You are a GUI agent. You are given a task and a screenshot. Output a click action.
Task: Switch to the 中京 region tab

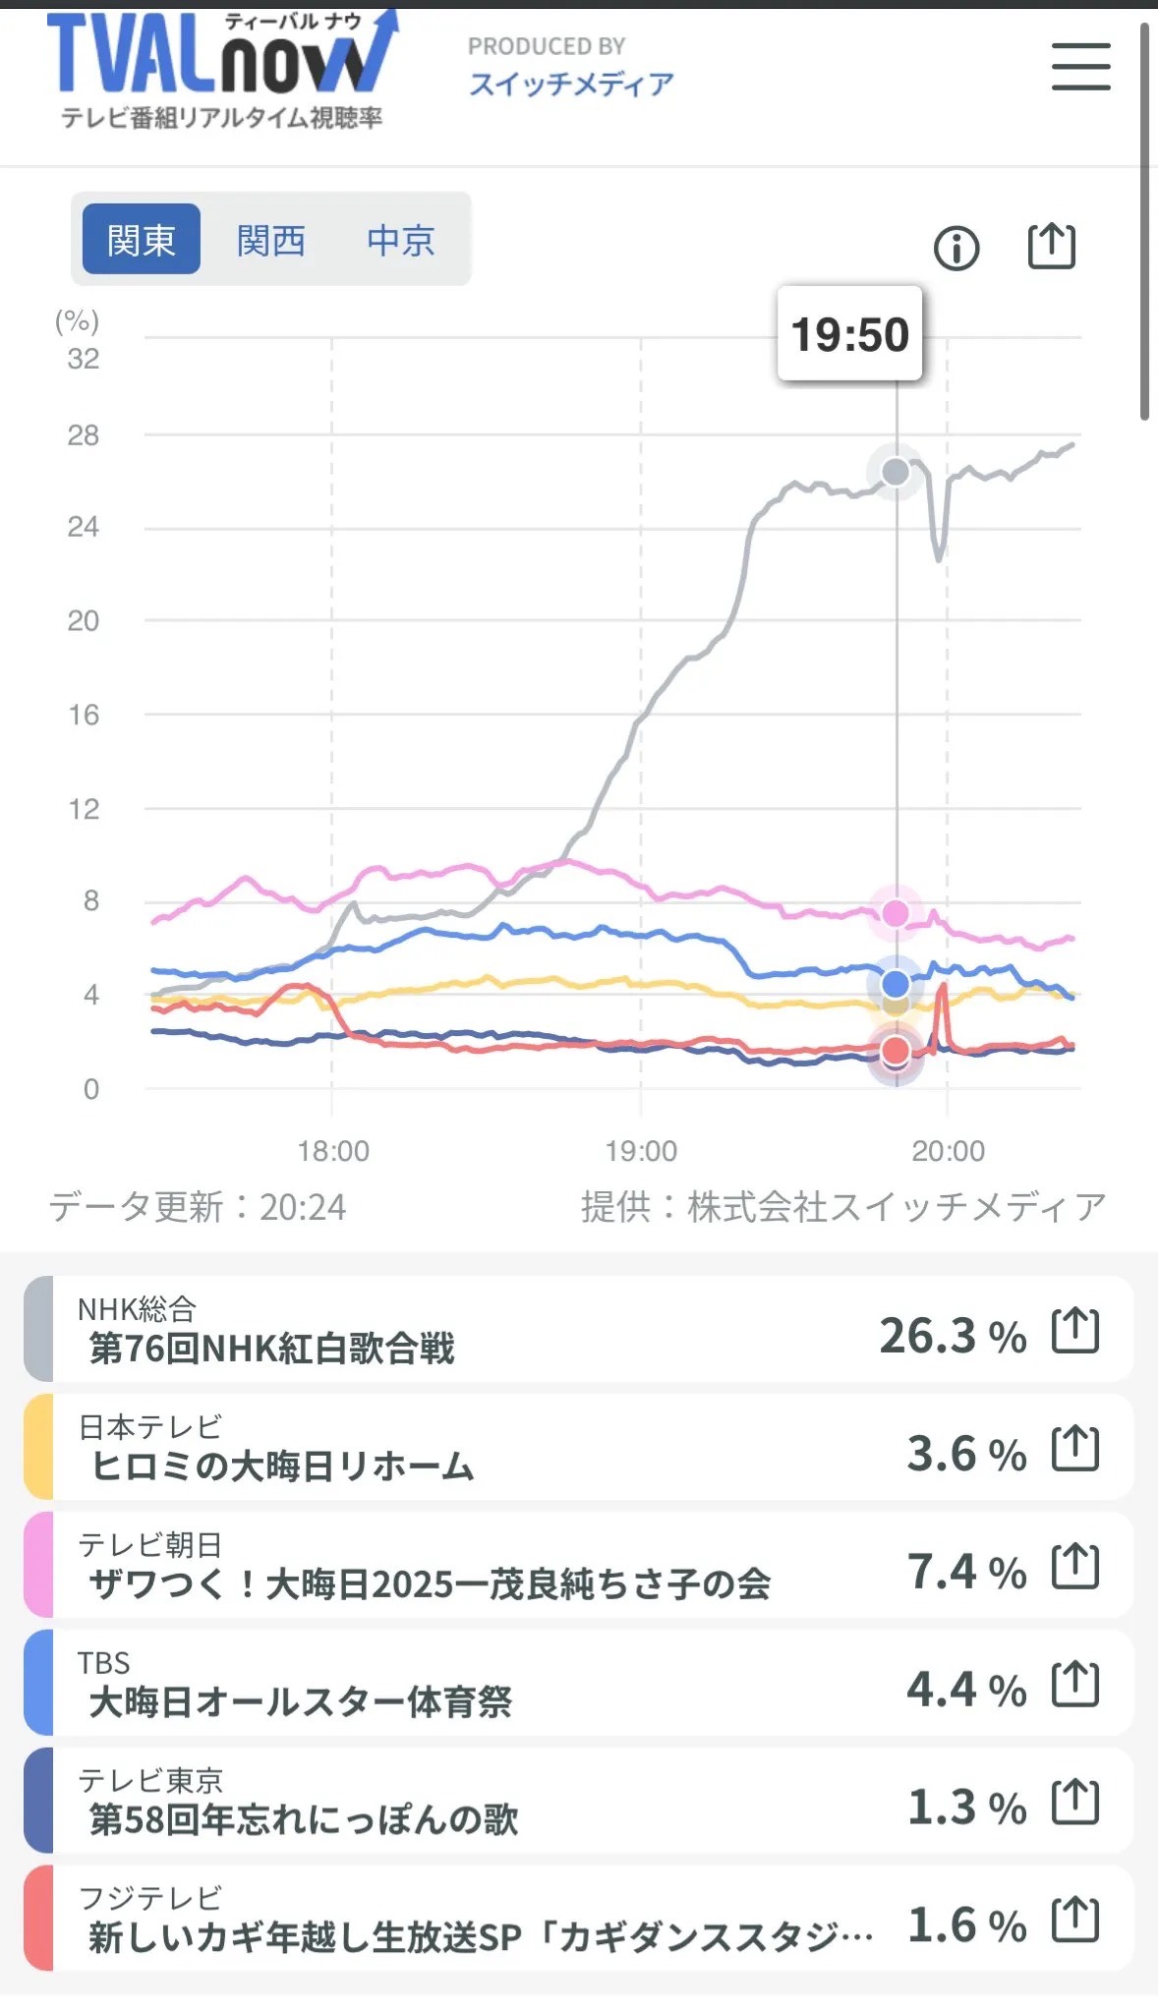(400, 240)
